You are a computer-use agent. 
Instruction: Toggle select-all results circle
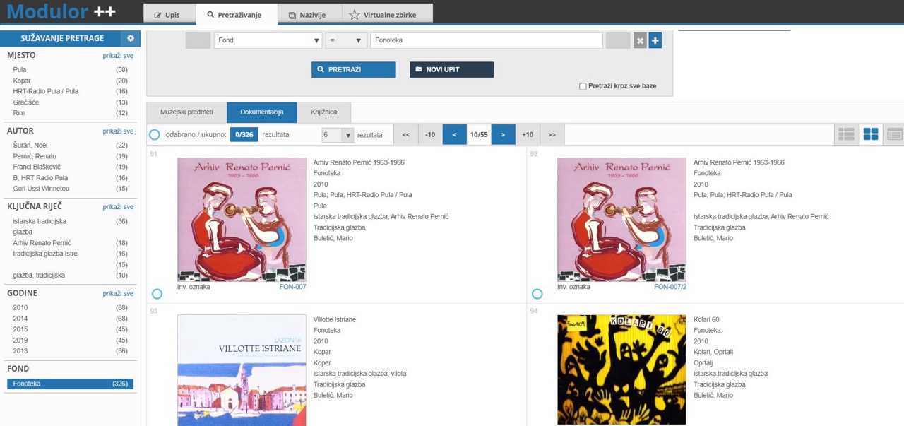pos(155,134)
